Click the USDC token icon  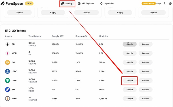(7, 71)
